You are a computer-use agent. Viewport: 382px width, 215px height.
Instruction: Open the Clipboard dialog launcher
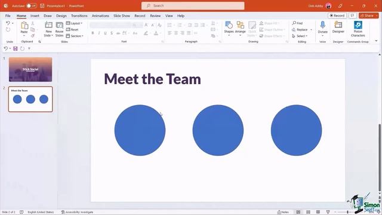pos(39,42)
